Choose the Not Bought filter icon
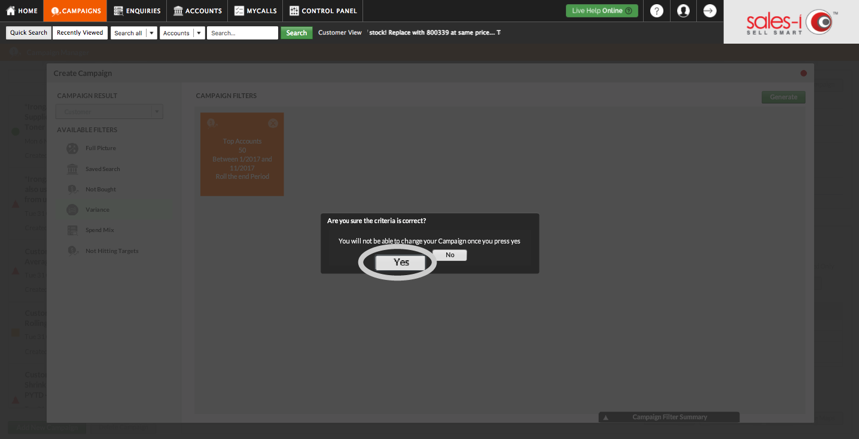 click(x=72, y=190)
